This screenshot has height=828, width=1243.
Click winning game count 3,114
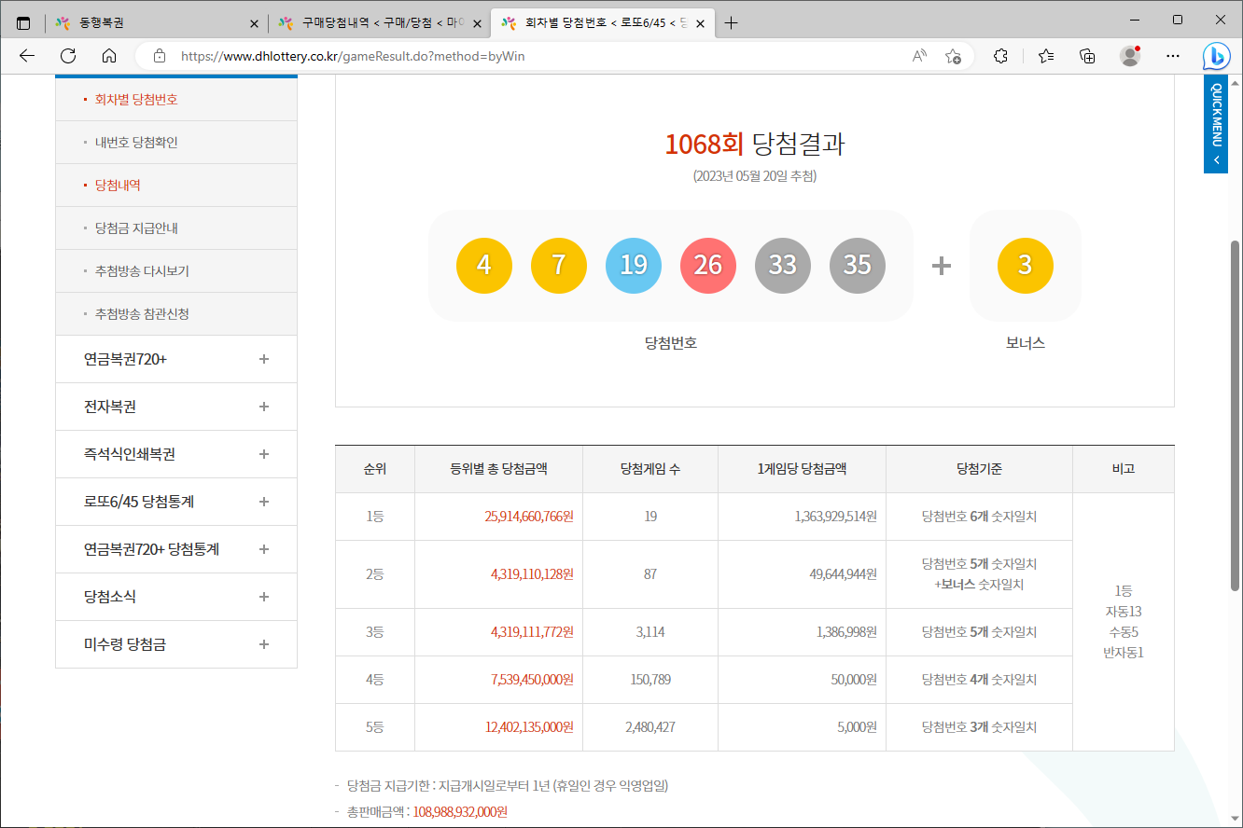coord(650,632)
